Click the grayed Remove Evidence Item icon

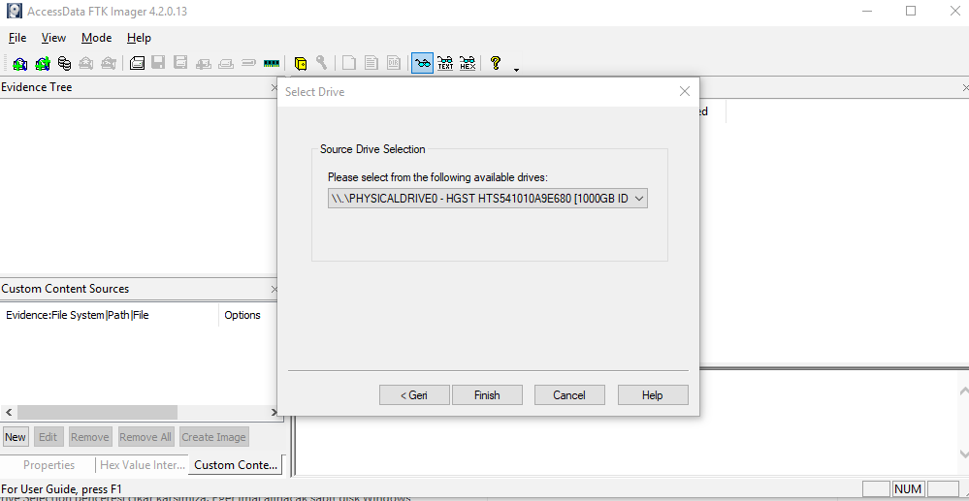pos(86,62)
